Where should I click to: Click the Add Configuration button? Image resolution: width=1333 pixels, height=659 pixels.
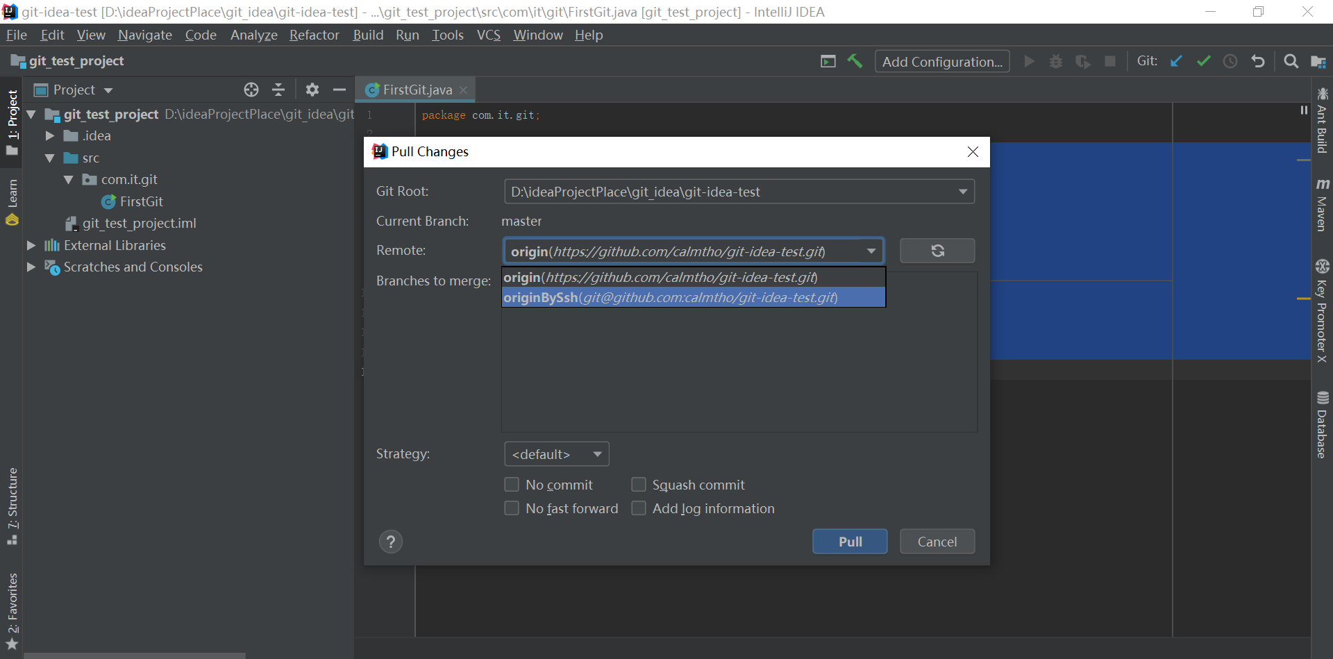pos(942,62)
